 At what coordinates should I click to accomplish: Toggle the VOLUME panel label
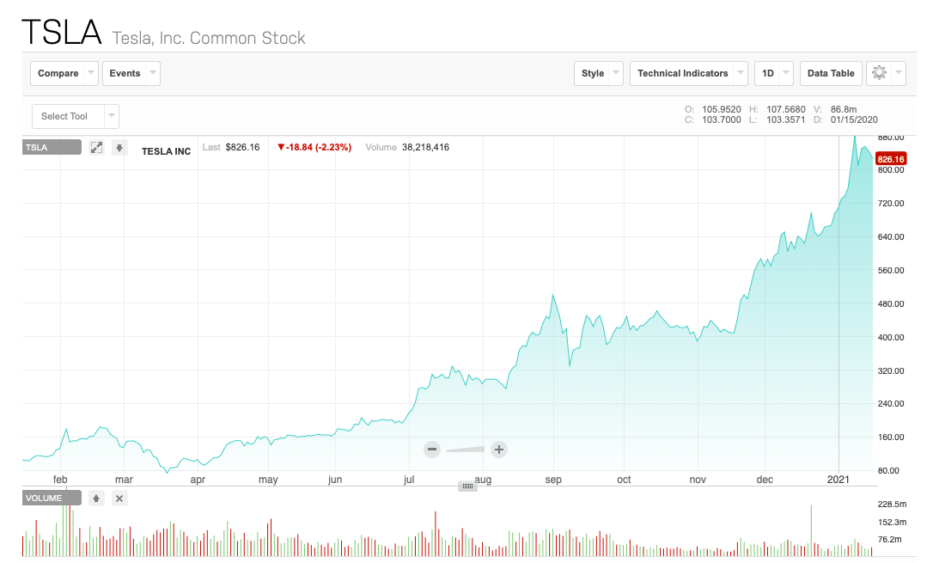(52, 498)
